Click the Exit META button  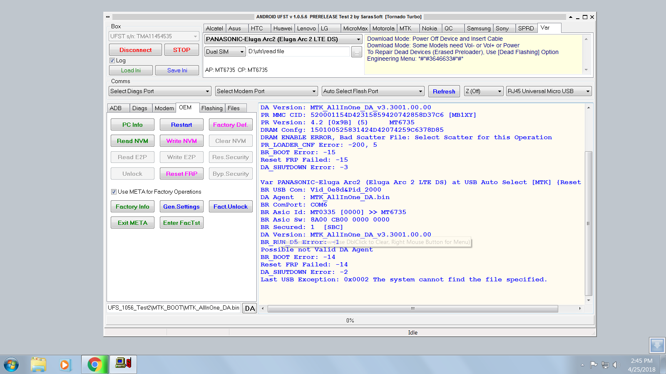pyautogui.click(x=132, y=223)
